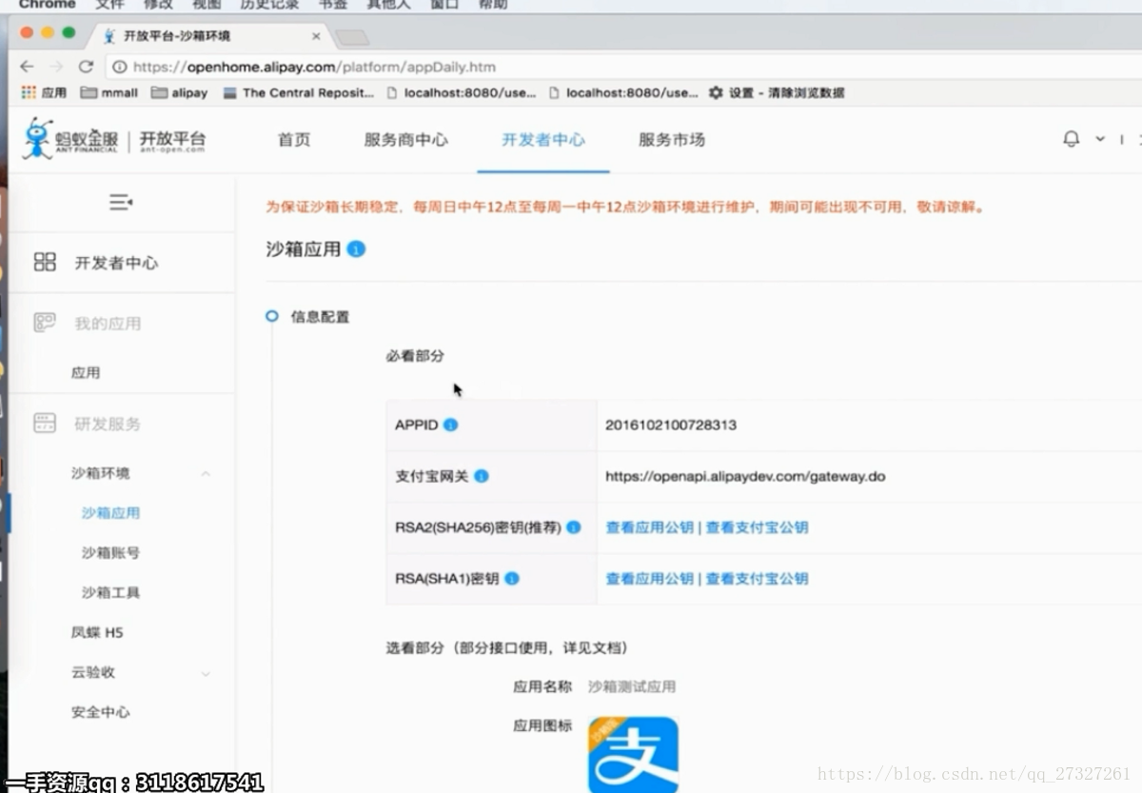This screenshot has height=793, width=1142.
Task: Click the Ant Financial logo
Action: coord(71,139)
